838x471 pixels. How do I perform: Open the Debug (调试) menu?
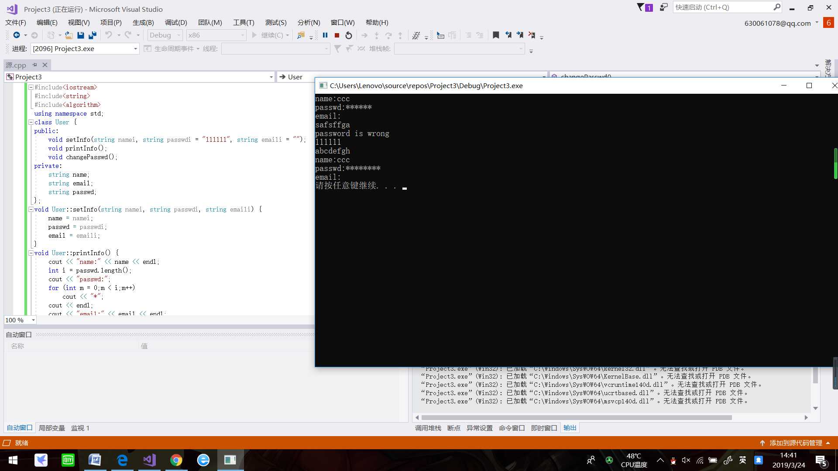(176, 23)
